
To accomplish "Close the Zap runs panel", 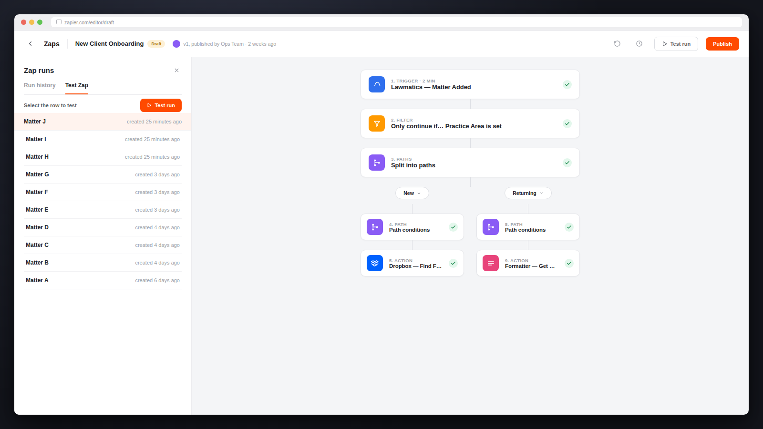I will (176, 71).
